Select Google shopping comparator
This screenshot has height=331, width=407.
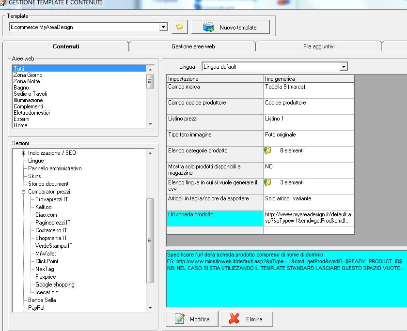55,285
